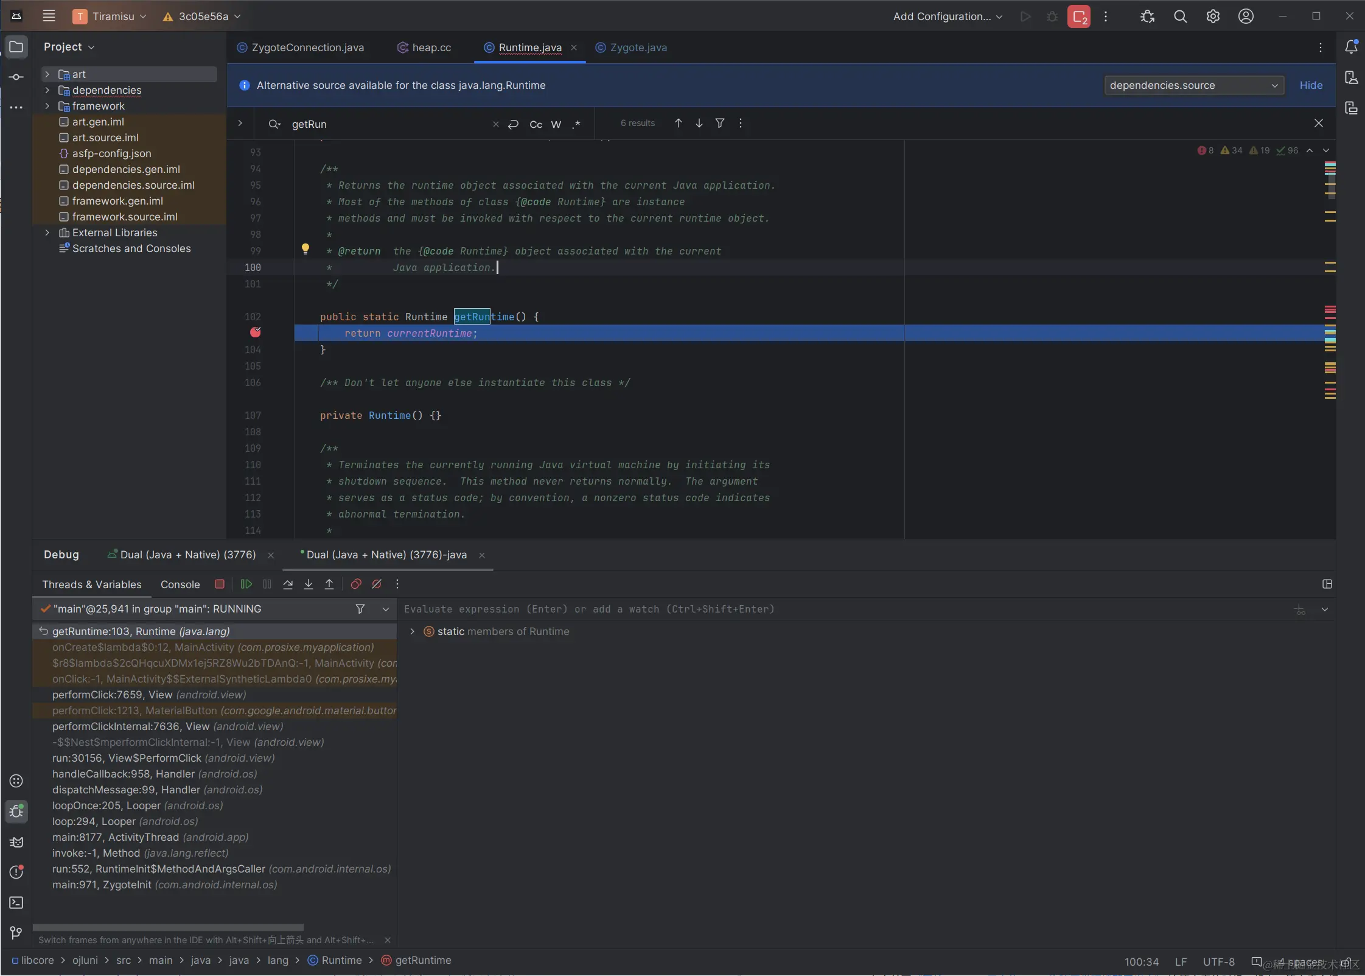Open the Problems tool window icon

coord(16,872)
